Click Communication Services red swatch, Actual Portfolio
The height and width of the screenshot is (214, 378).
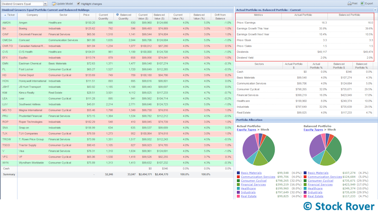coord(238,177)
